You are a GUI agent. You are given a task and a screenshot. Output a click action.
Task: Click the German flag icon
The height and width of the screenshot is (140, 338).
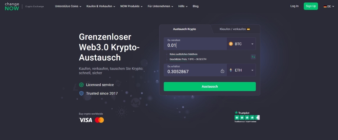(x=325, y=6)
